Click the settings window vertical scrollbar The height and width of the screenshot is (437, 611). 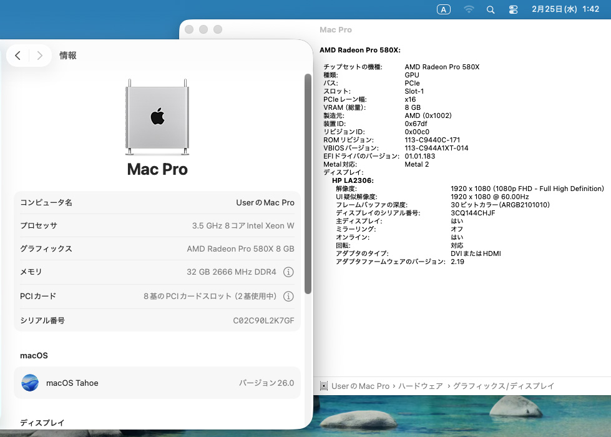click(308, 184)
